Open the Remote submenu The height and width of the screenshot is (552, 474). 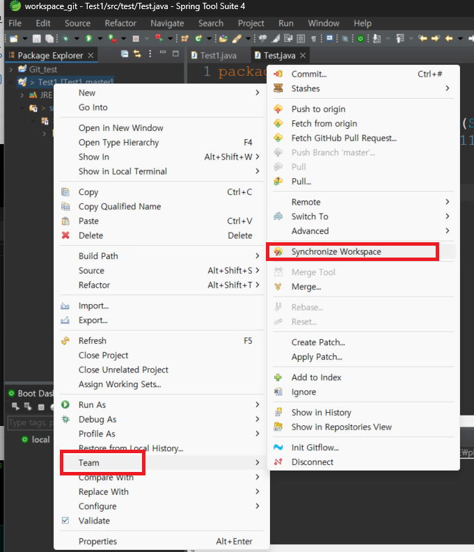tap(363, 202)
